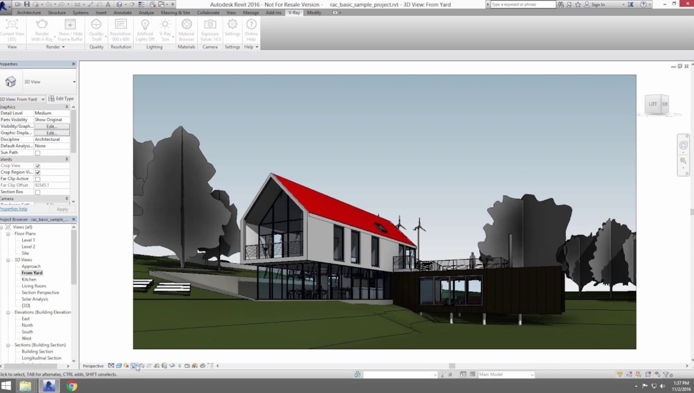Click the worksets icon in status bar
The image size is (694, 393).
(x=358, y=374)
